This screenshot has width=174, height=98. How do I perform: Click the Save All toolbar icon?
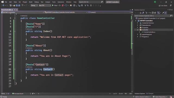click(x=19, y=5)
